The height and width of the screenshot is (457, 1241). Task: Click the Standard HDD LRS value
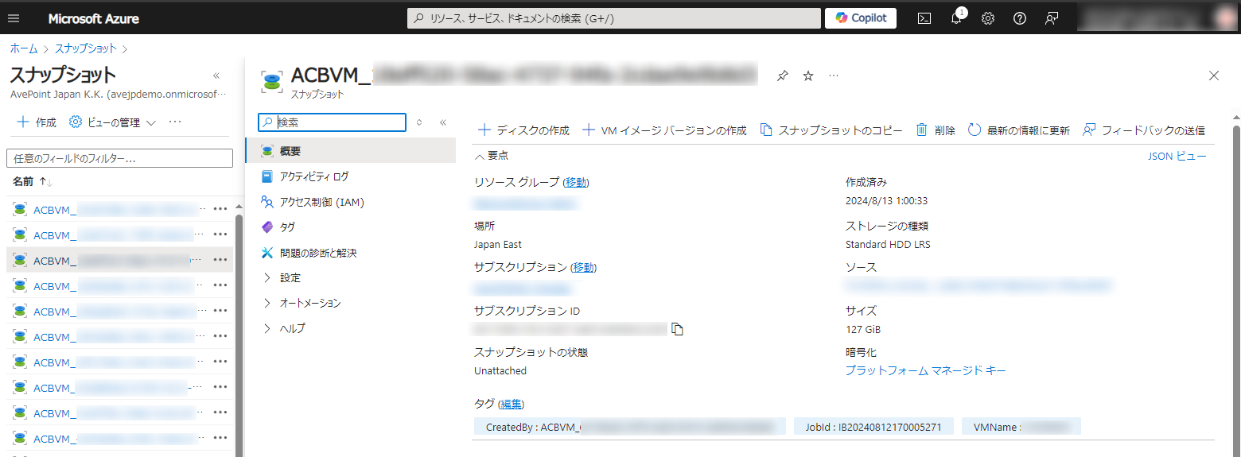tap(888, 245)
